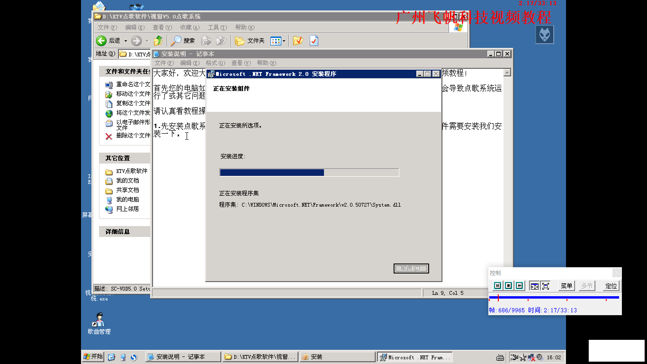Click the network tray icon with red X

click(x=531, y=357)
